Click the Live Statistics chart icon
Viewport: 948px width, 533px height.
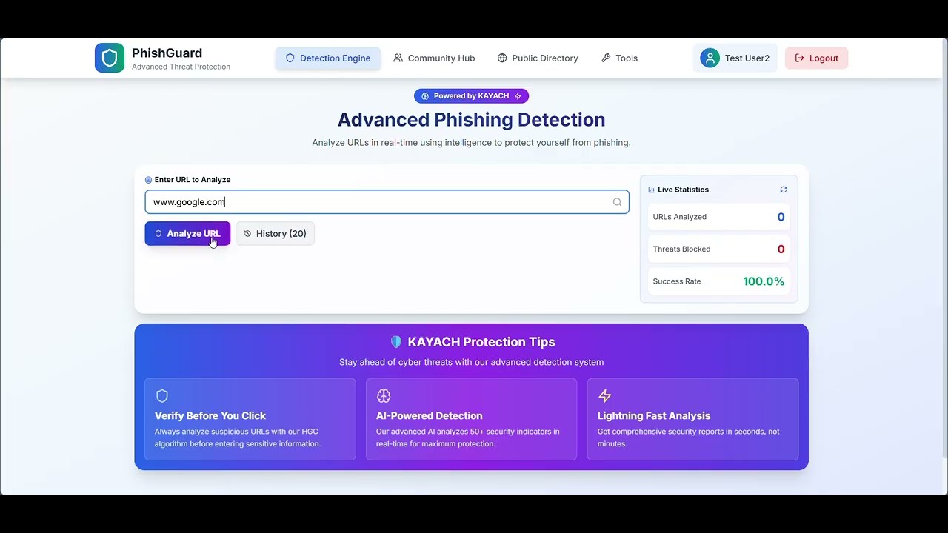[x=652, y=190]
